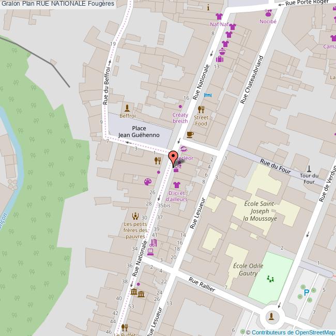Select the D'ici et d'ailleurs clothing icon
Image resolution: width=336 pixels, height=336 pixels.
[x=176, y=185]
